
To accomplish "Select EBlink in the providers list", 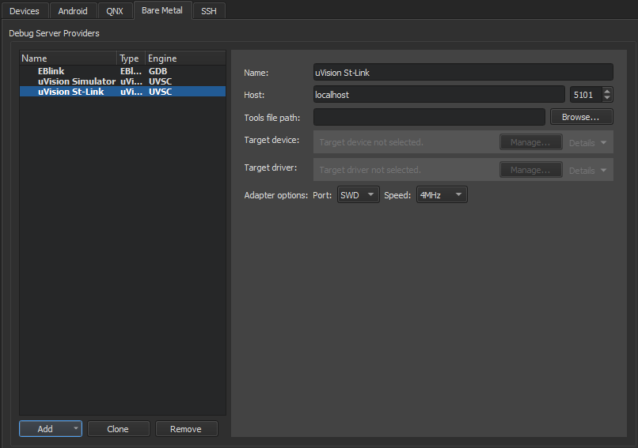I will tap(51, 71).
